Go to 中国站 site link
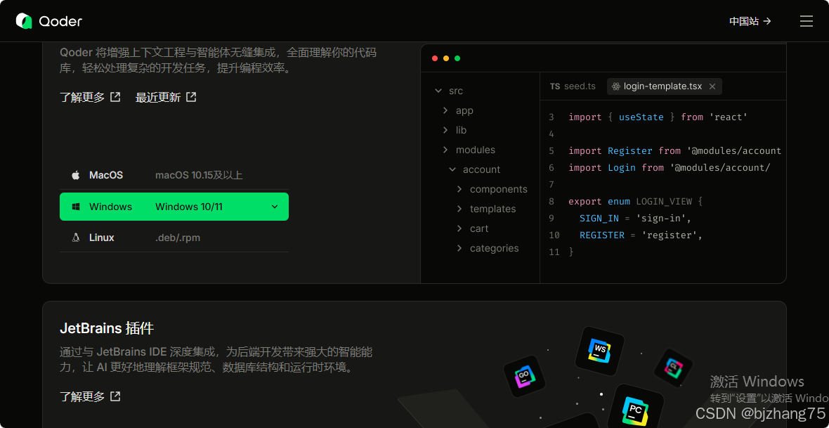The image size is (829, 428). [750, 21]
